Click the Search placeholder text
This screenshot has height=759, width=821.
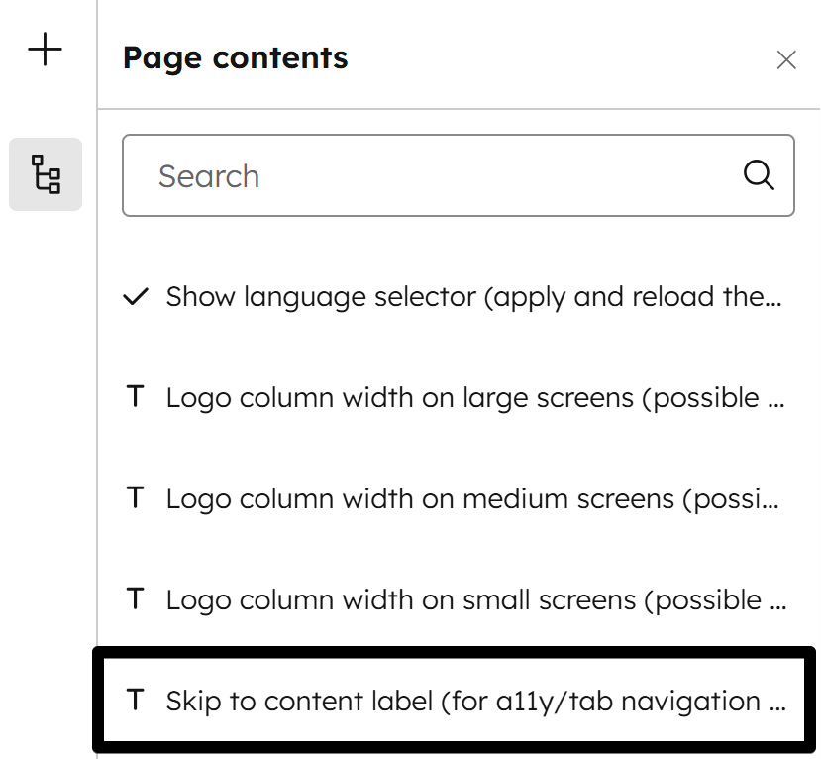(x=209, y=176)
